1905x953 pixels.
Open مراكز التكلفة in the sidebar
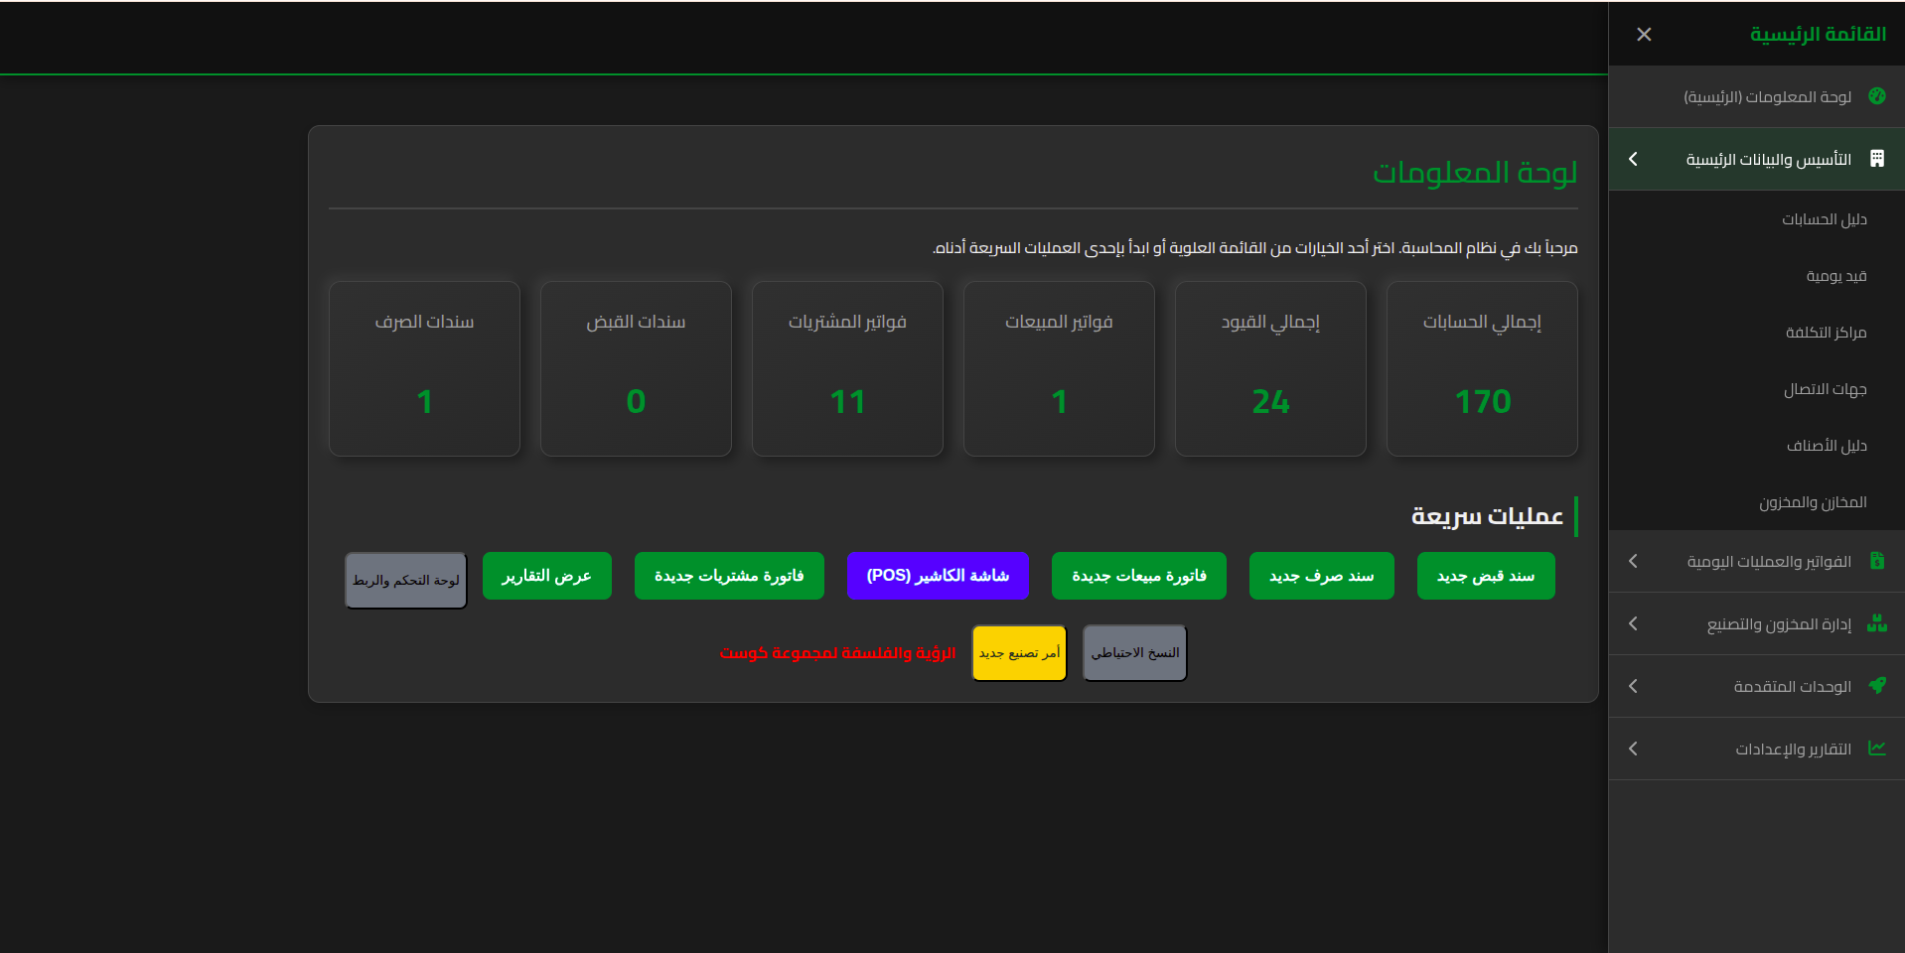(x=1826, y=333)
